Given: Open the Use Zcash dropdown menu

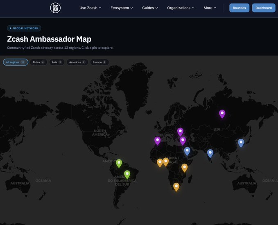Looking at the screenshot, I should pyautogui.click(x=90, y=8).
